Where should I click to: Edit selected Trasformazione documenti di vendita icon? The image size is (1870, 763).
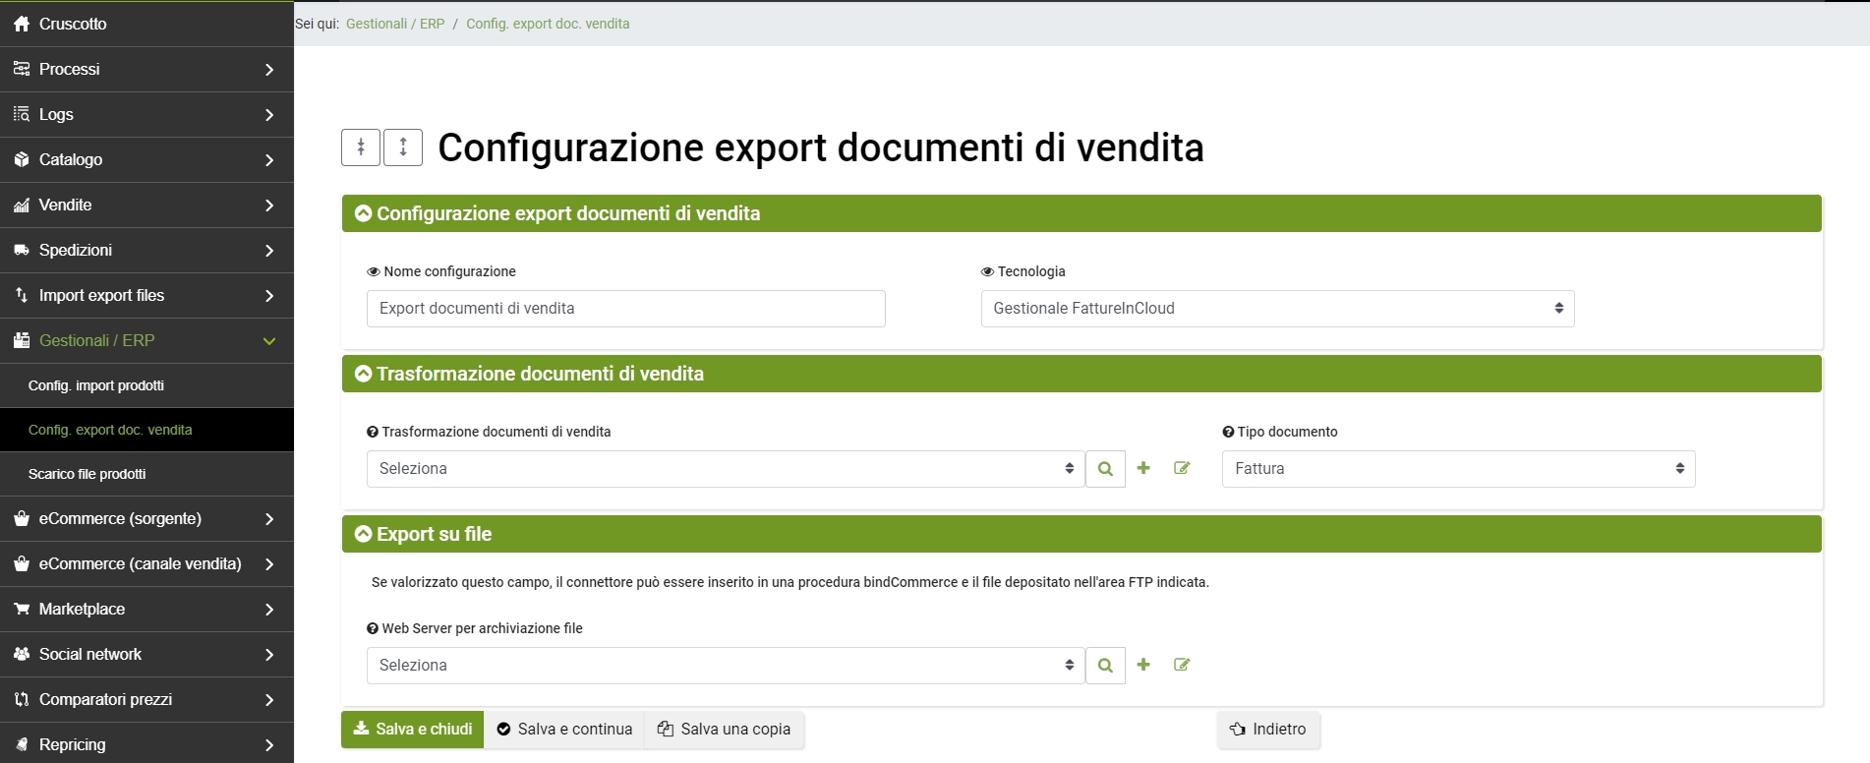pos(1182,469)
